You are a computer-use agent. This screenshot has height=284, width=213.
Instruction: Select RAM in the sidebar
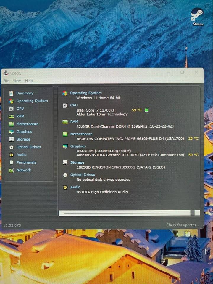pyautogui.click(x=20, y=116)
